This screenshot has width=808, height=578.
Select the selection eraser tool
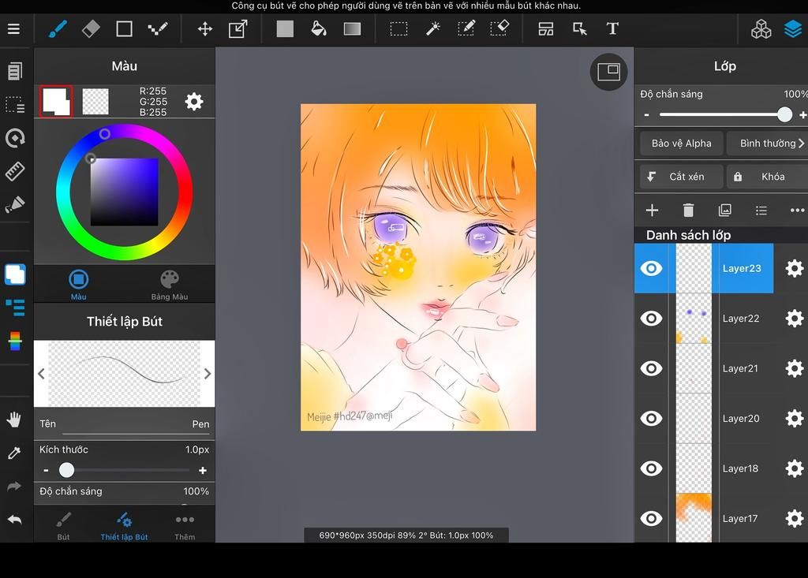499,29
